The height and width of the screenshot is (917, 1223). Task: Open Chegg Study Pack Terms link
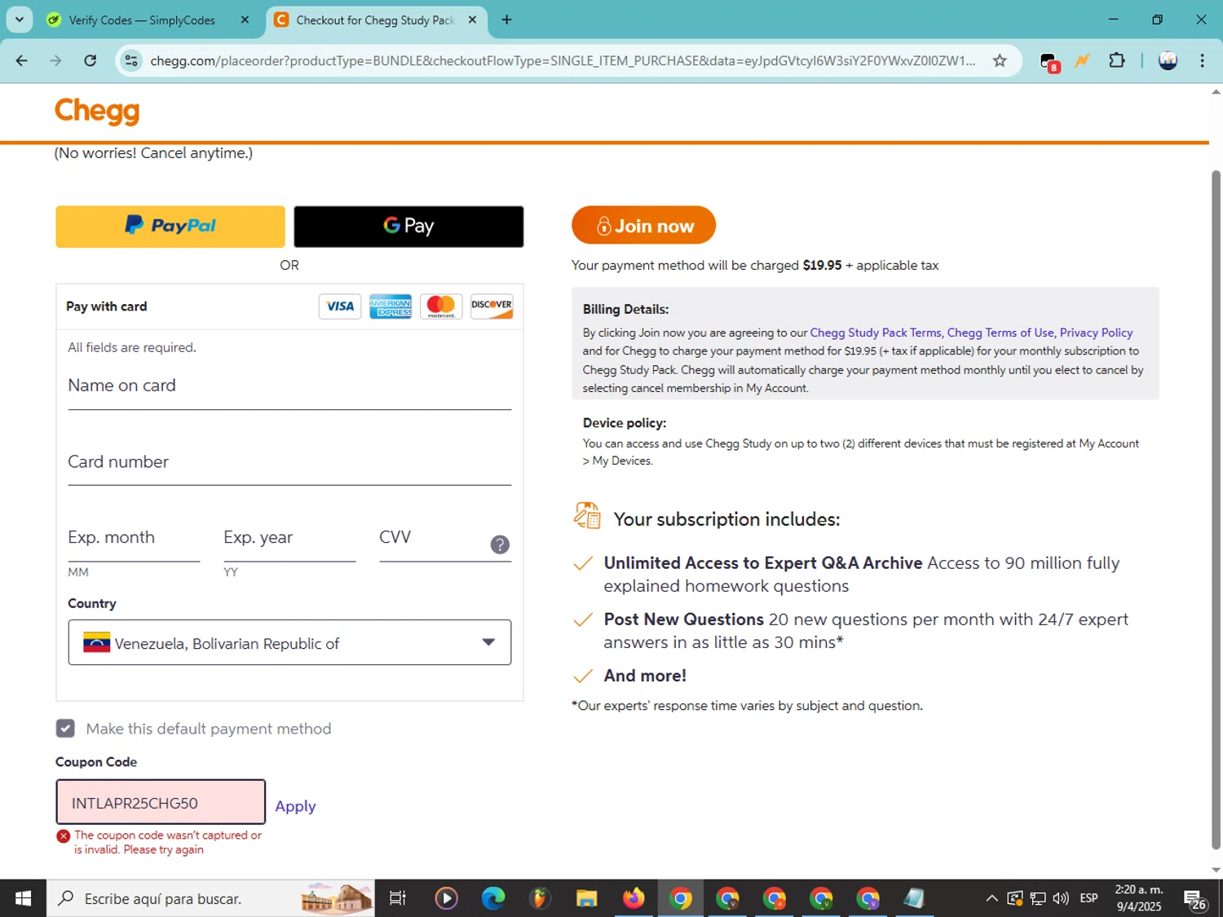[x=876, y=333]
